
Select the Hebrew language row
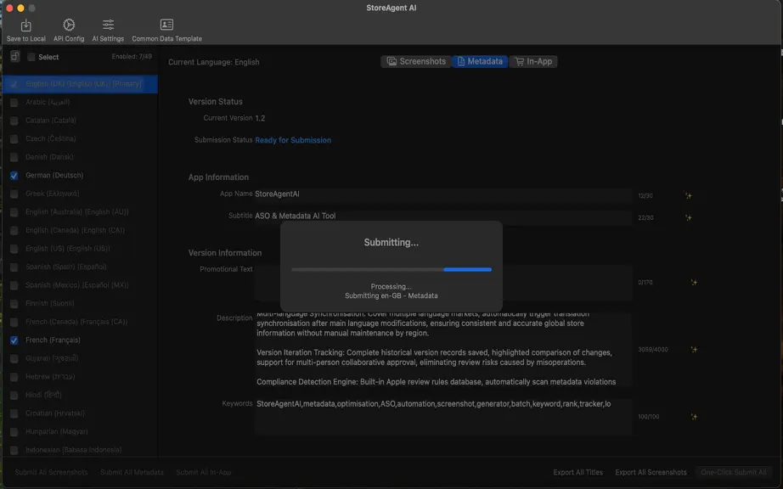point(80,377)
